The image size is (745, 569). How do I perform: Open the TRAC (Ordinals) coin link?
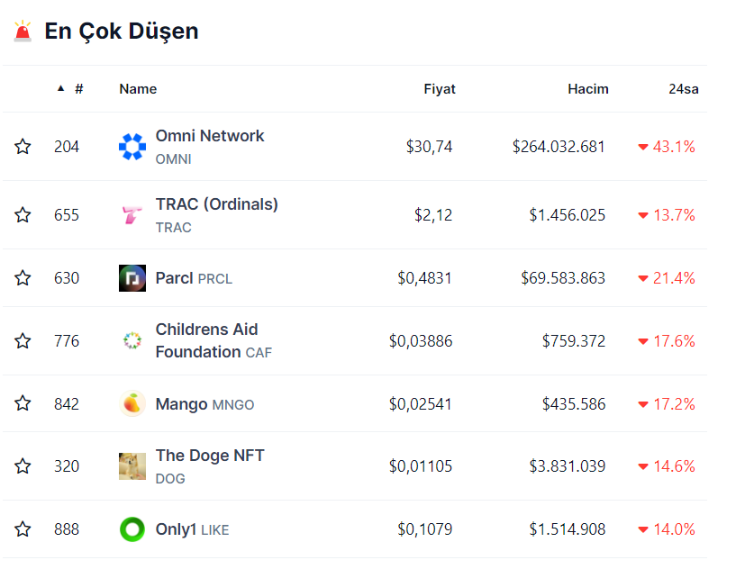click(x=216, y=205)
